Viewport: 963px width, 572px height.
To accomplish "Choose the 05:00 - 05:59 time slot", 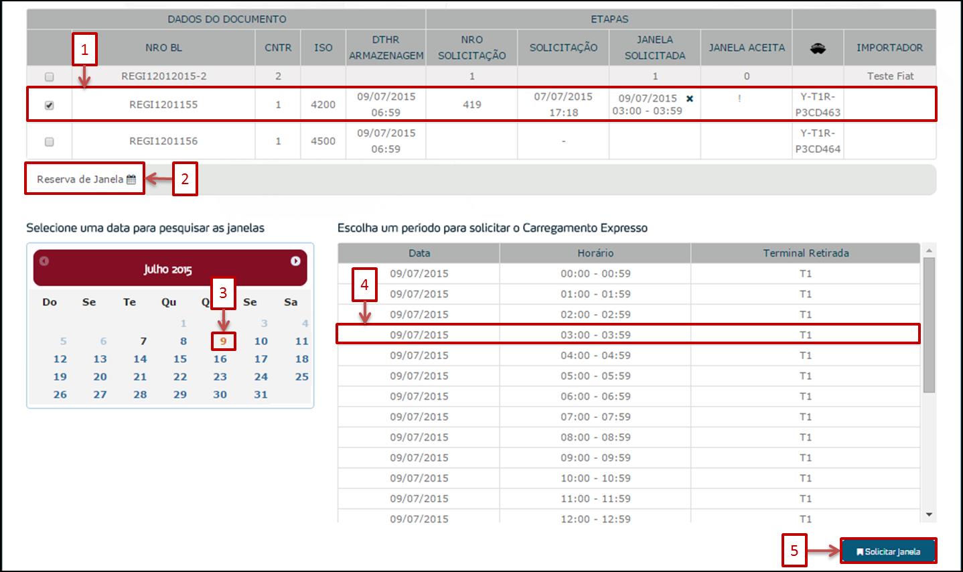I will tap(629, 376).
